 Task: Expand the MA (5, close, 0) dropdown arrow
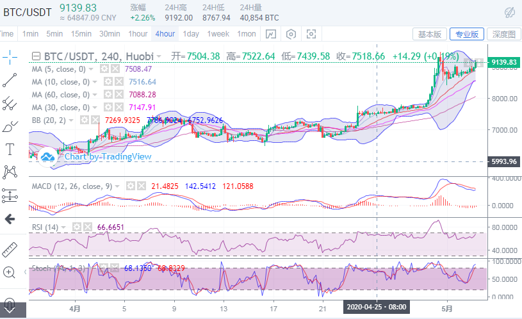pyautogui.click(x=92, y=69)
